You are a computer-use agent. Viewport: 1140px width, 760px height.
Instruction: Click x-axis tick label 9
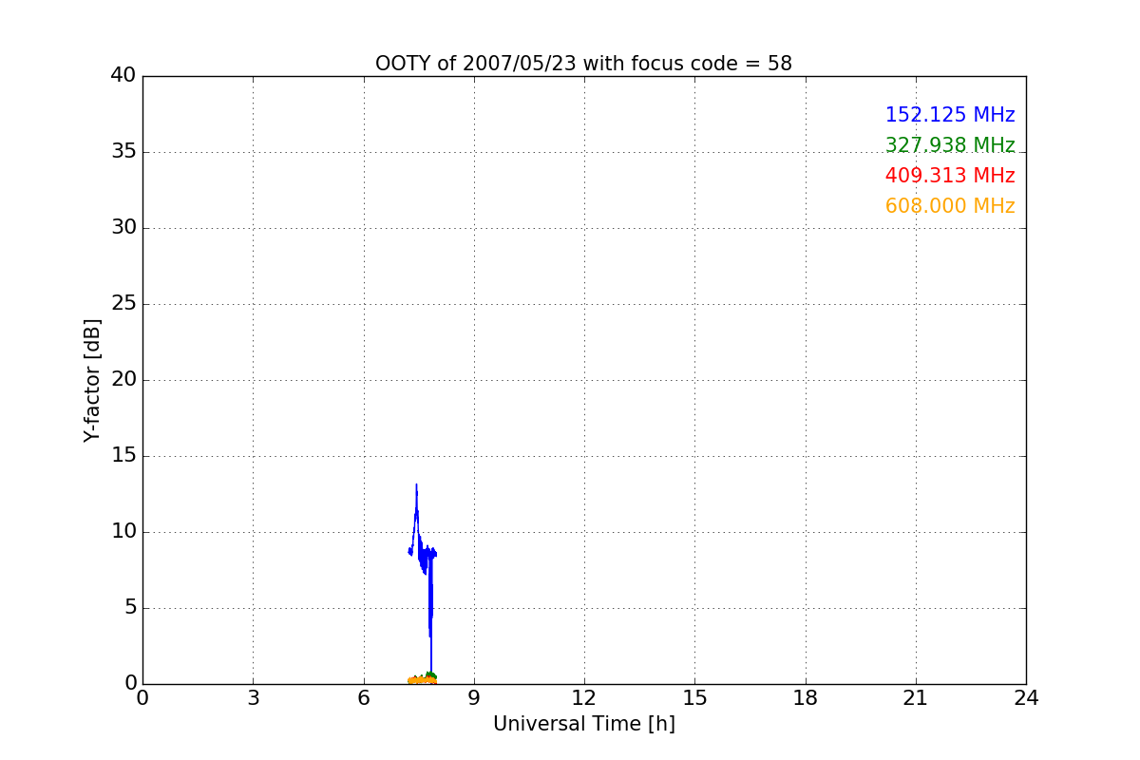[474, 698]
